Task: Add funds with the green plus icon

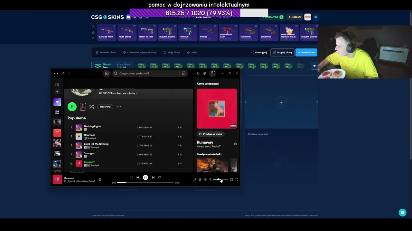Action: [x=282, y=17]
